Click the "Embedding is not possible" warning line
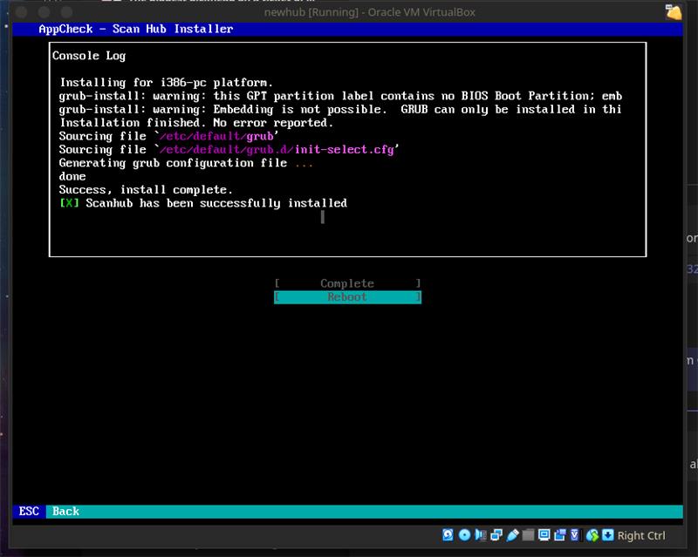The image size is (698, 557). coord(340,110)
